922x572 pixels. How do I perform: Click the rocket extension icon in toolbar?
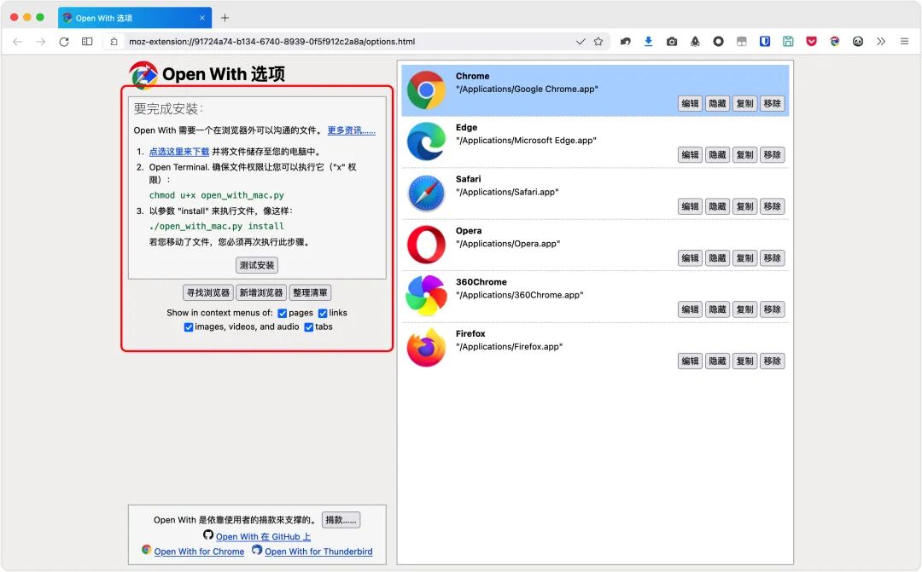coord(695,42)
